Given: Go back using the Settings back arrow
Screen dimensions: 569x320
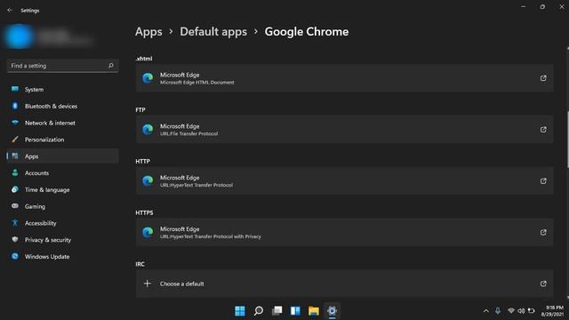Looking at the screenshot, I should [x=10, y=10].
